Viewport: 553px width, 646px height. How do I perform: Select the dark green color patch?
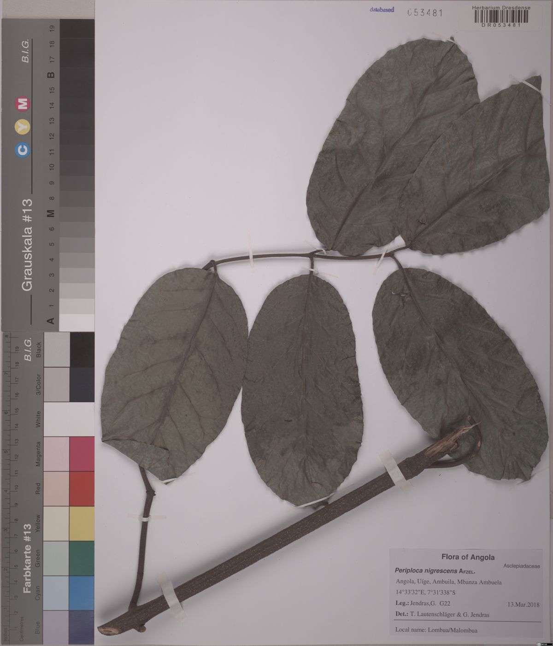tap(82, 558)
